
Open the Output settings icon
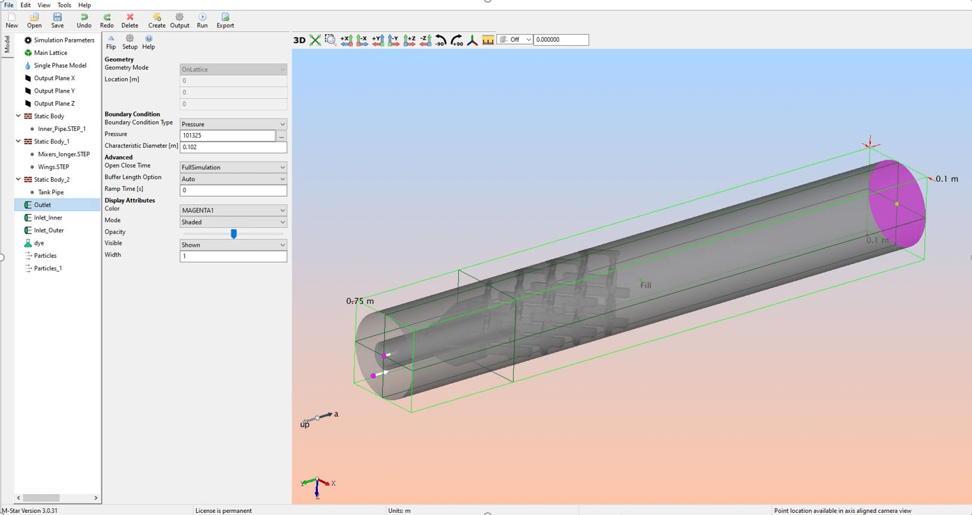click(179, 20)
